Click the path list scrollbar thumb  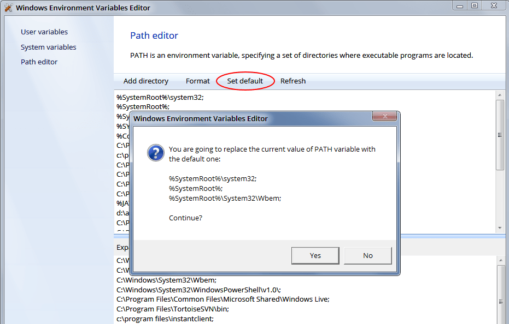pyautogui.click(x=500, y=135)
